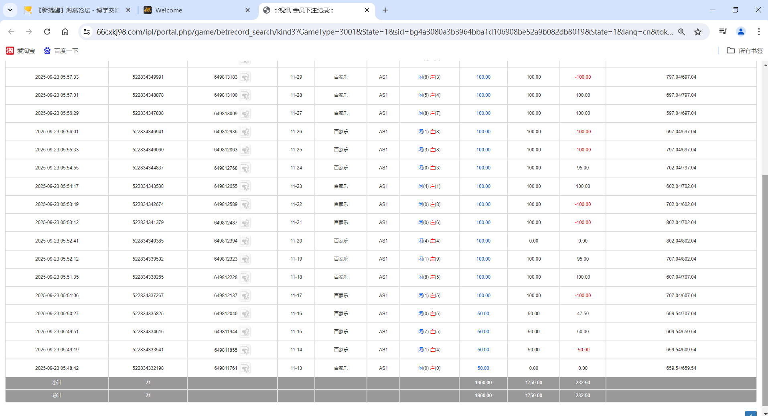Open the 爱淘宝 bookmark

[21, 51]
